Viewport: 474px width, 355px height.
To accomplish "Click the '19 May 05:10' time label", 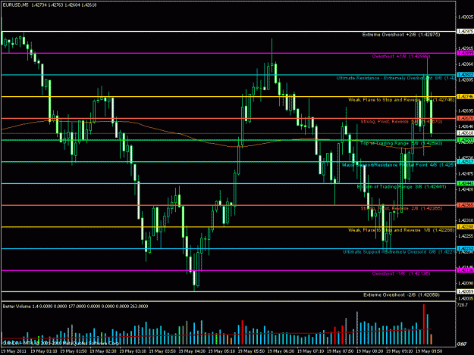I will (221, 351).
